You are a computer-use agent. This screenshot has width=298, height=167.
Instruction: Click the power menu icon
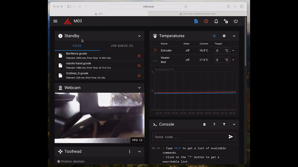click(235, 21)
